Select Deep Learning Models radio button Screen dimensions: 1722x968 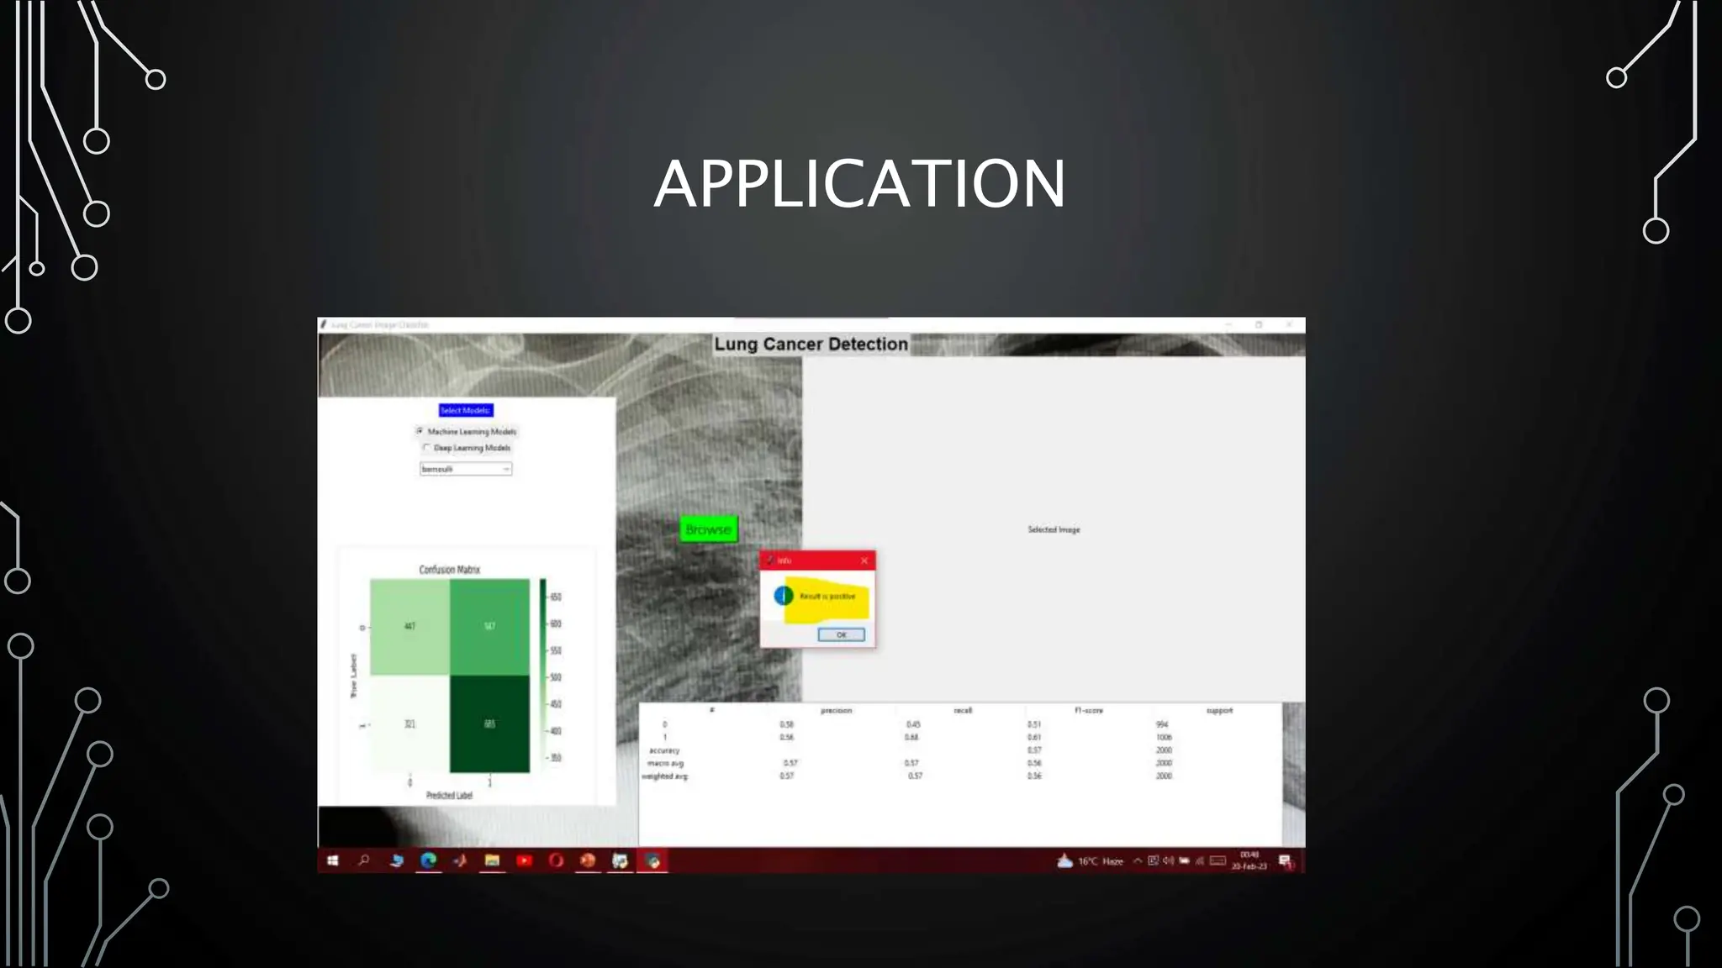point(426,448)
